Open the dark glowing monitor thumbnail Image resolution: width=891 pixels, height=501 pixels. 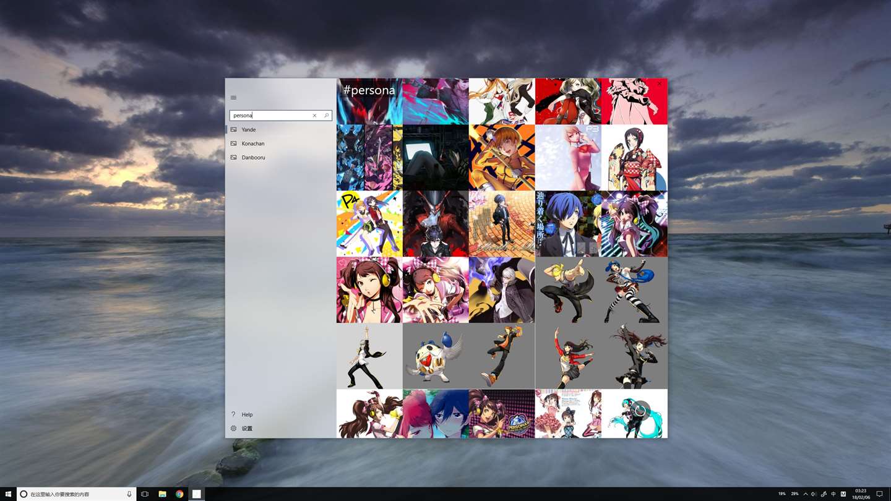[436, 157]
